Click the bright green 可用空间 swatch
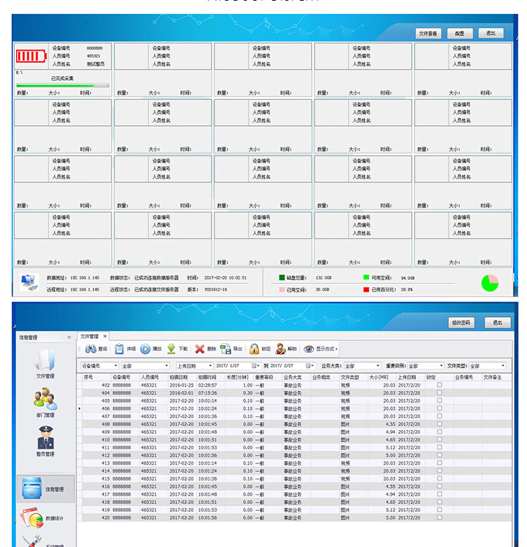Viewport: 527px width, 547px height. [x=366, y=277]
